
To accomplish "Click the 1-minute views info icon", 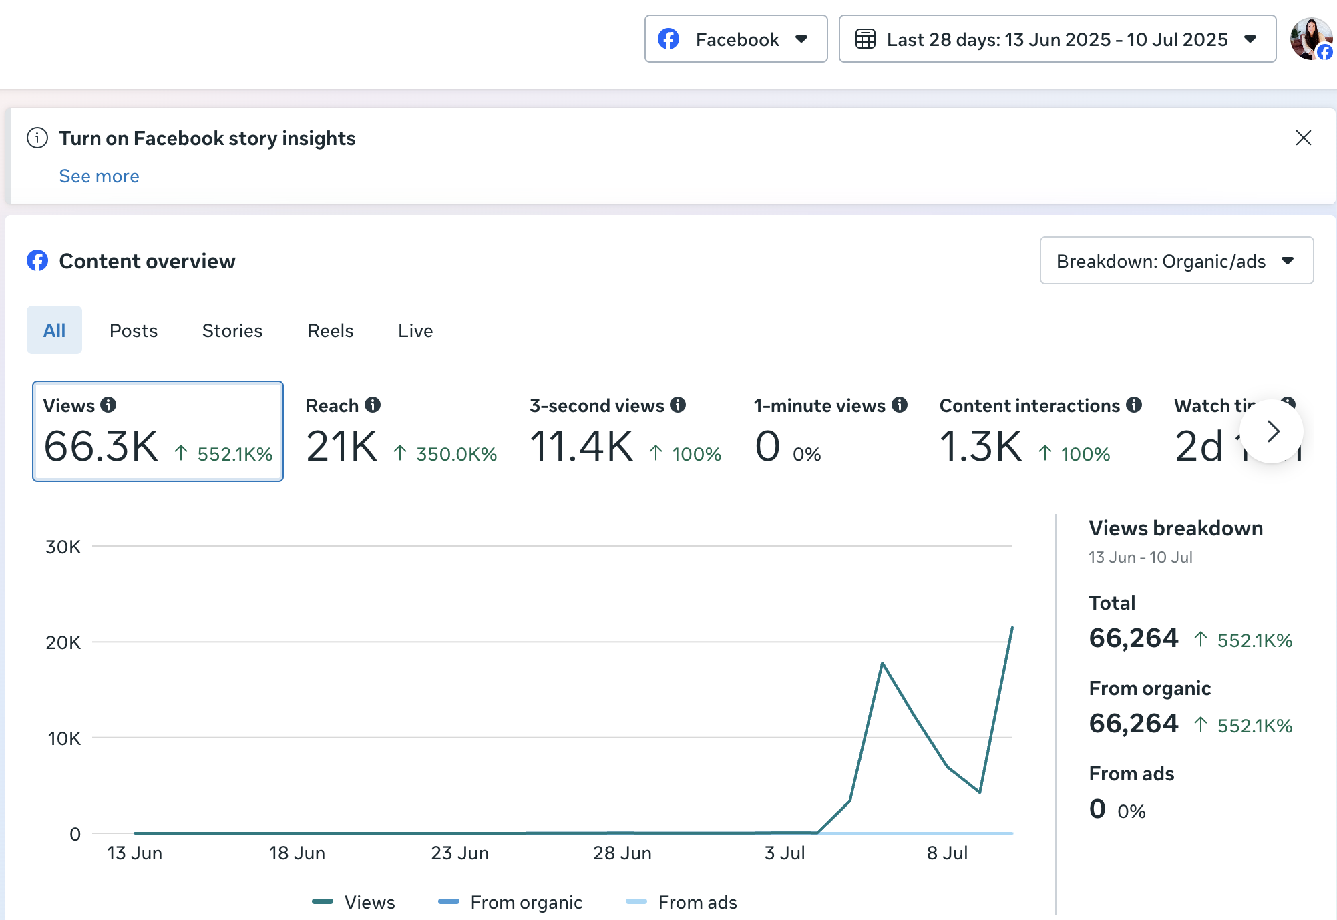I will (x=900, y=405).
